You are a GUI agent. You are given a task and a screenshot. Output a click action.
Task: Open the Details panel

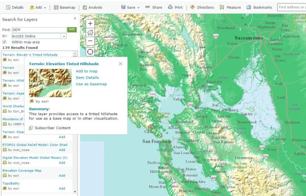click(15, 7)
